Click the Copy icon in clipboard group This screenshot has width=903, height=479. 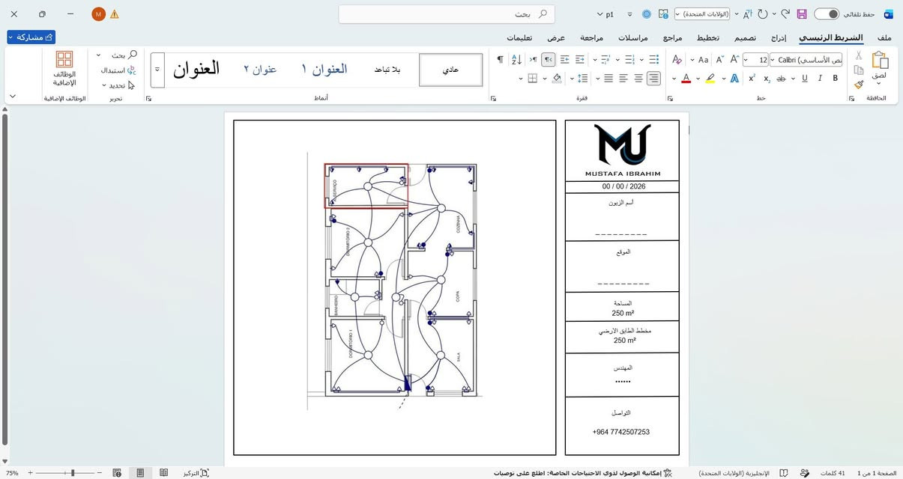pyautogui.click(x=859, y=70)
